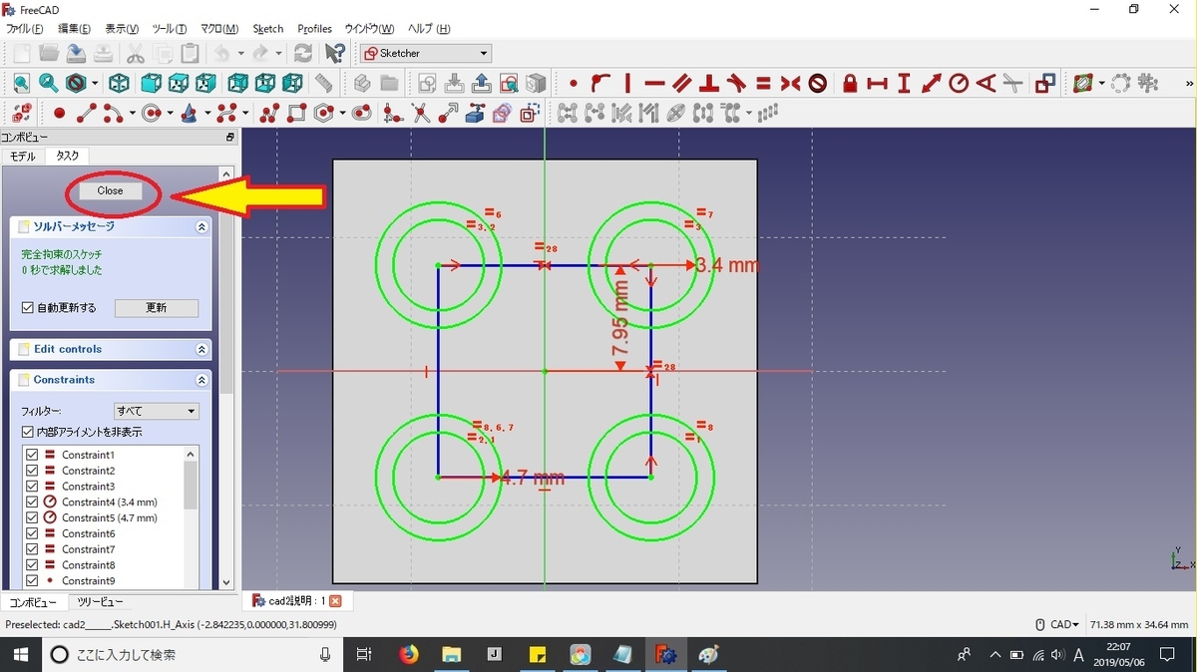Toggle construction mode icon

[529, 113]
